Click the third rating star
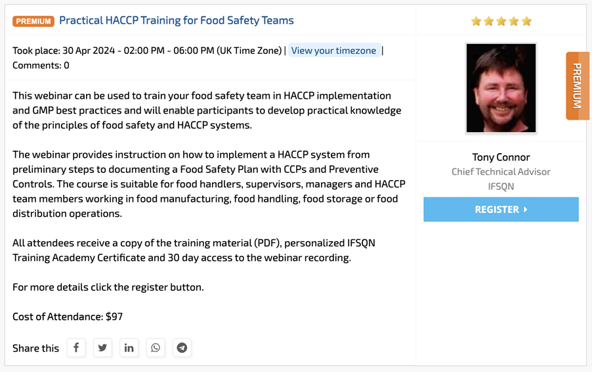Image resolution: width=592 pixels, height=372 pixels. 501,21
